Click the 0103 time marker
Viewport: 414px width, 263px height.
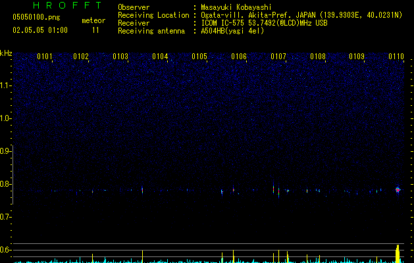pos(120,57)
